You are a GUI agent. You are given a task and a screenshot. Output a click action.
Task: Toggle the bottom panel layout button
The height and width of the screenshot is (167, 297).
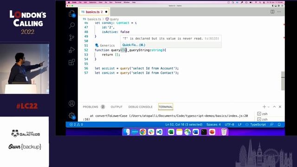click(x=276, y=6)
